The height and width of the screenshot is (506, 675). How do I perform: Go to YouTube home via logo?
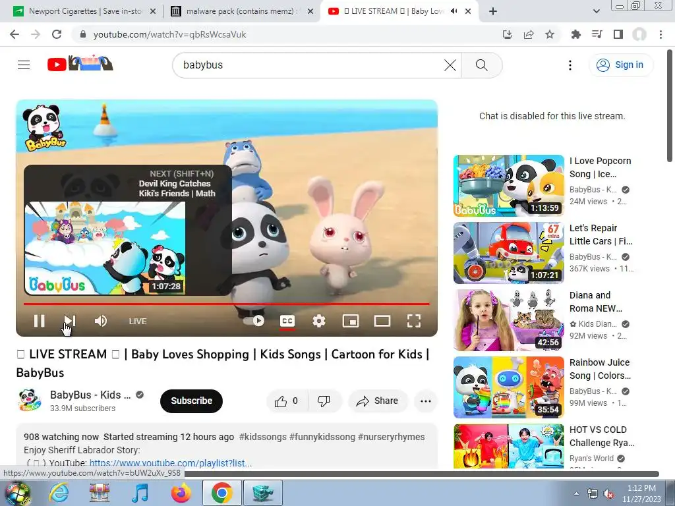80,64
